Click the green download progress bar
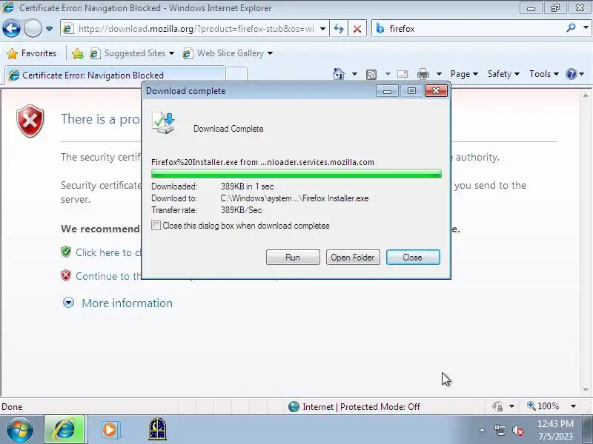 point(296,174)
